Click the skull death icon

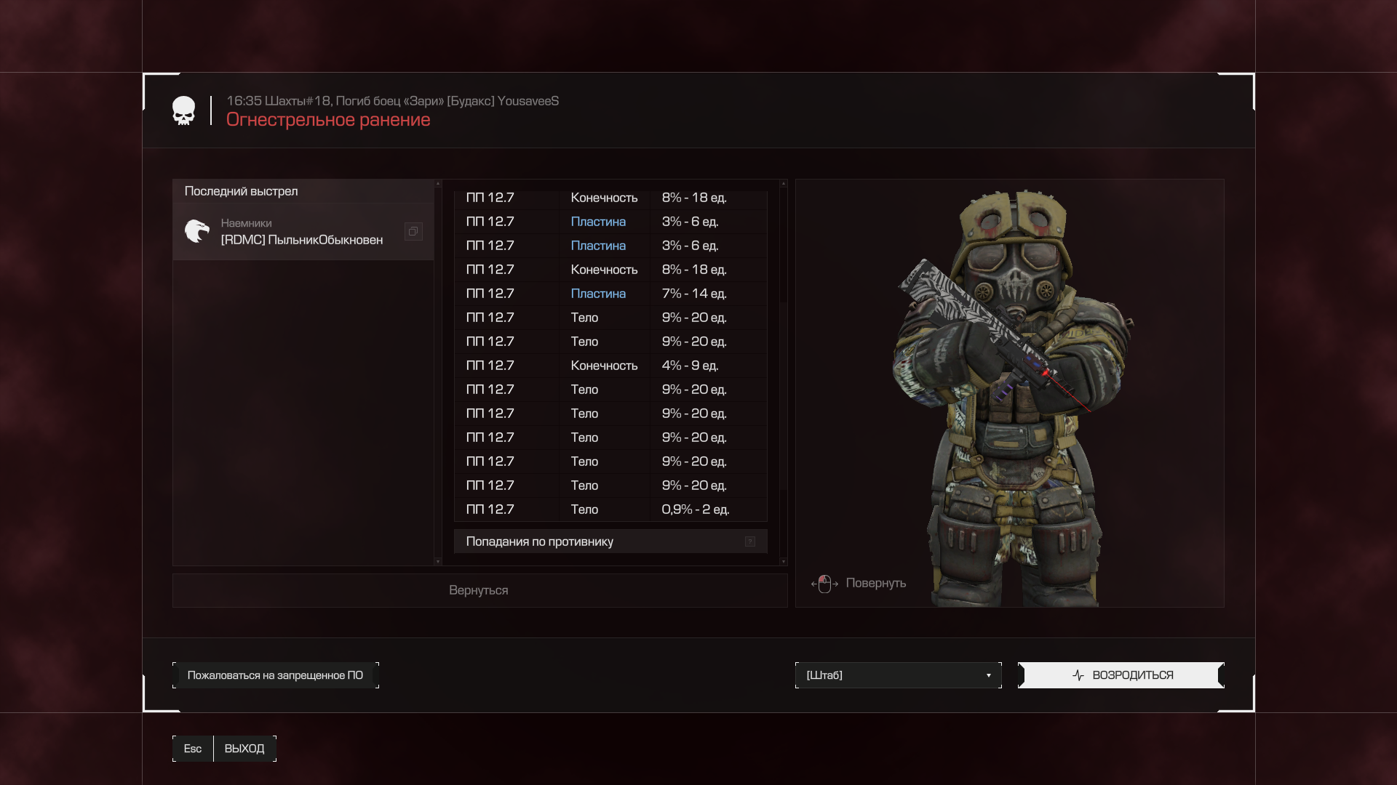[x=183, y=110]
